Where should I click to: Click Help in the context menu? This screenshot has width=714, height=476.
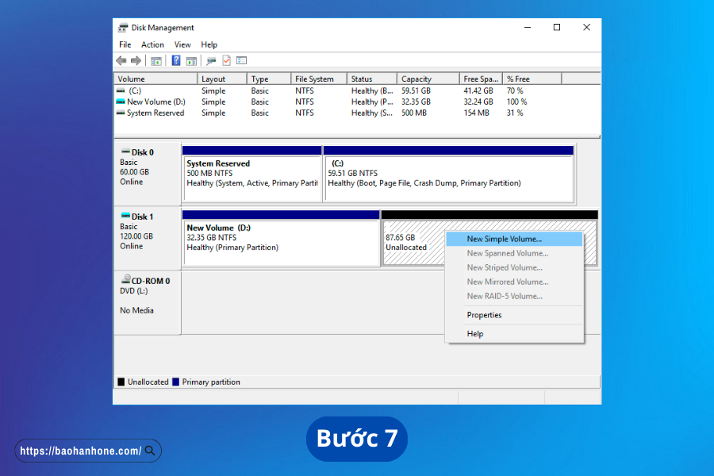pyautogui.click(x=474, y=334)
